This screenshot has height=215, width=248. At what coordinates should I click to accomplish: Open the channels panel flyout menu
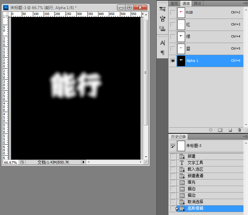tap(245, 4)
